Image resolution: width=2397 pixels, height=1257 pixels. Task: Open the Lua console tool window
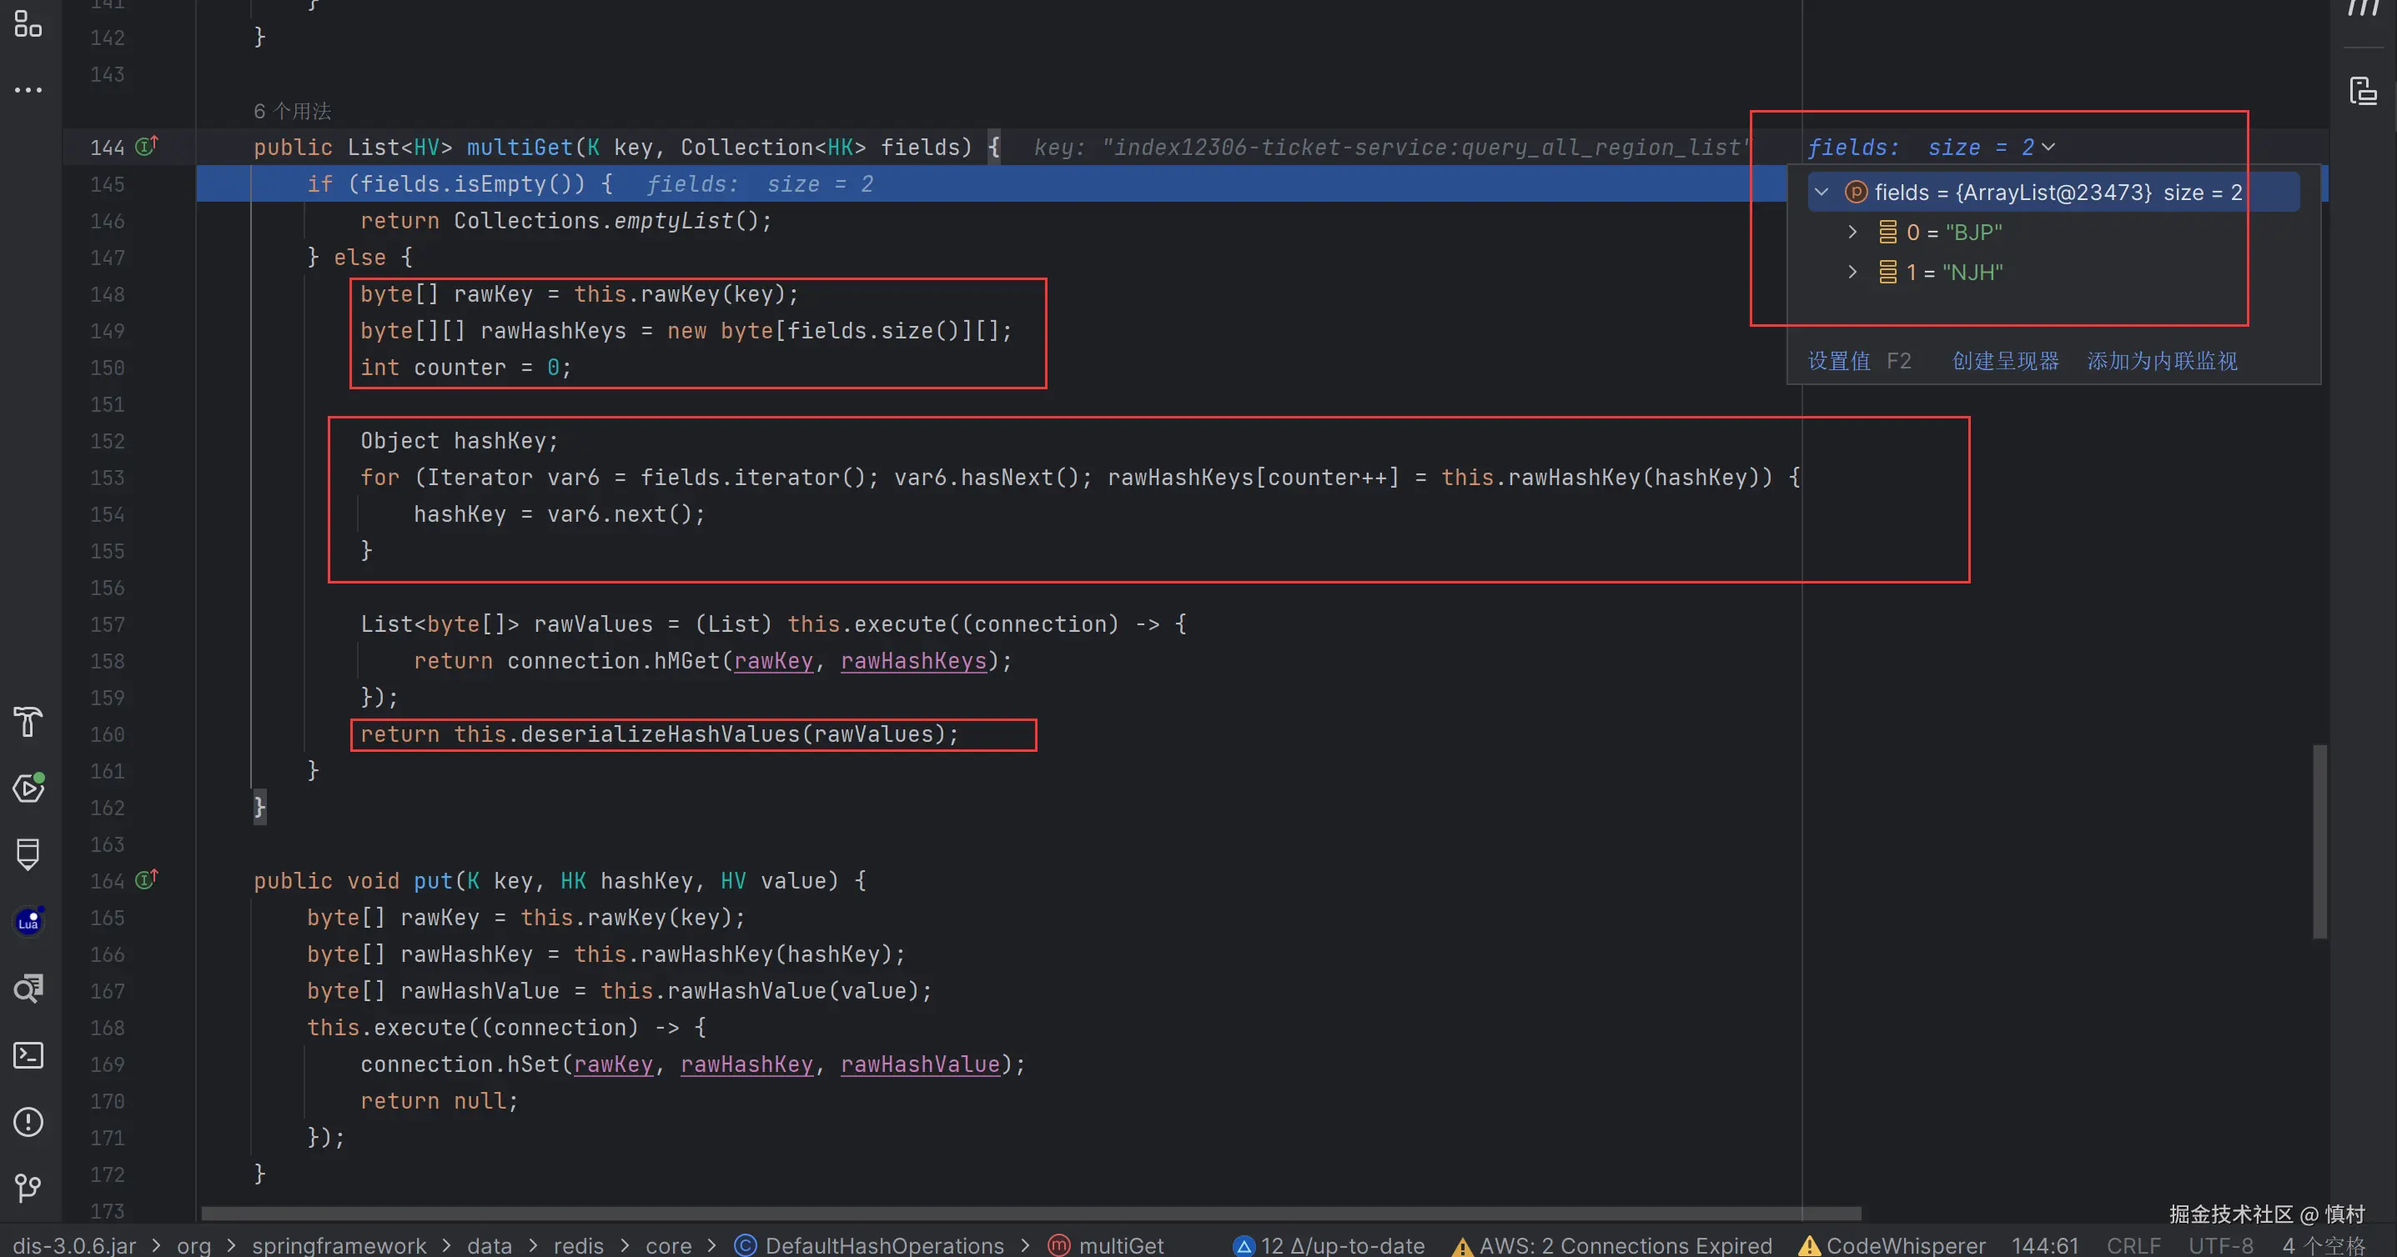(x=28, y=921)
